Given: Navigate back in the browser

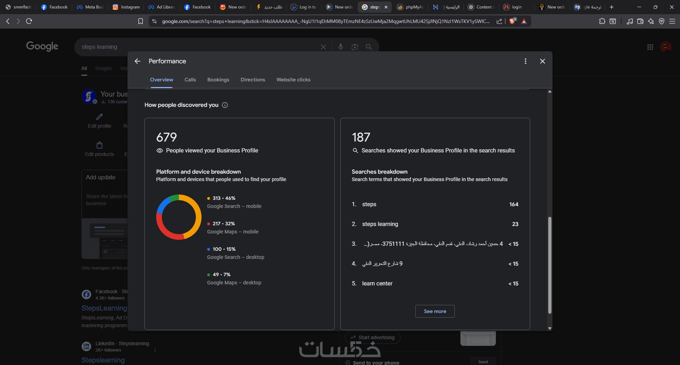Looking at the screenshot, I should [x=8, y=21].
